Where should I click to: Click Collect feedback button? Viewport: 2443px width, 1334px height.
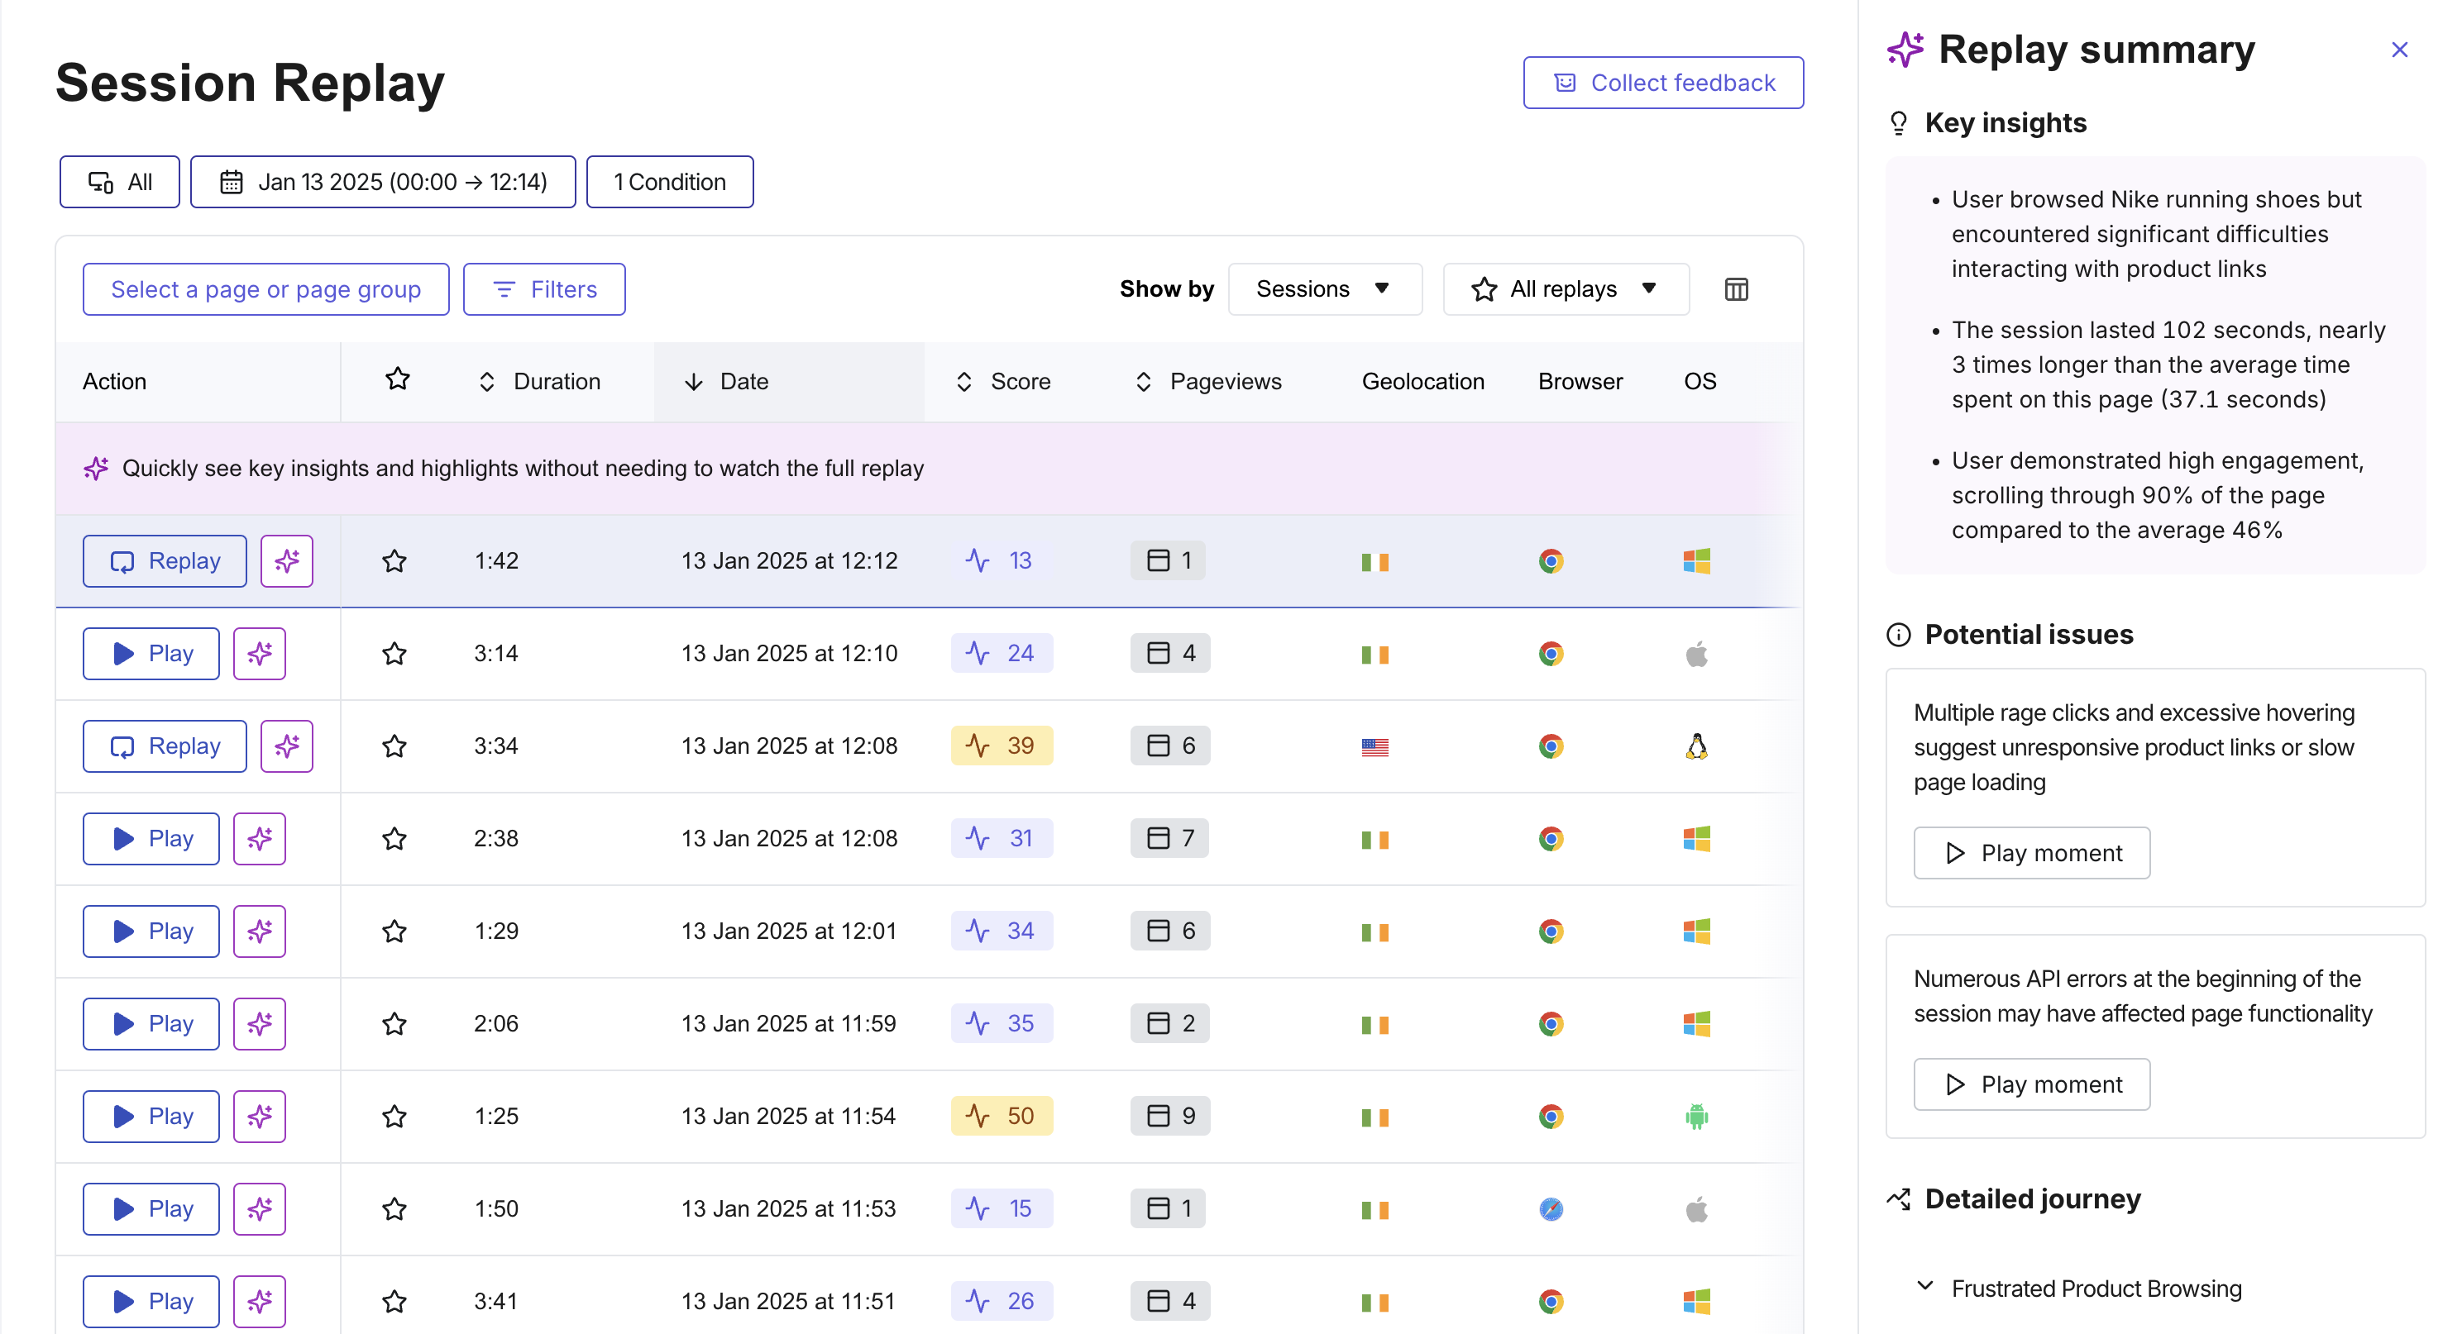click(1663, 83)
